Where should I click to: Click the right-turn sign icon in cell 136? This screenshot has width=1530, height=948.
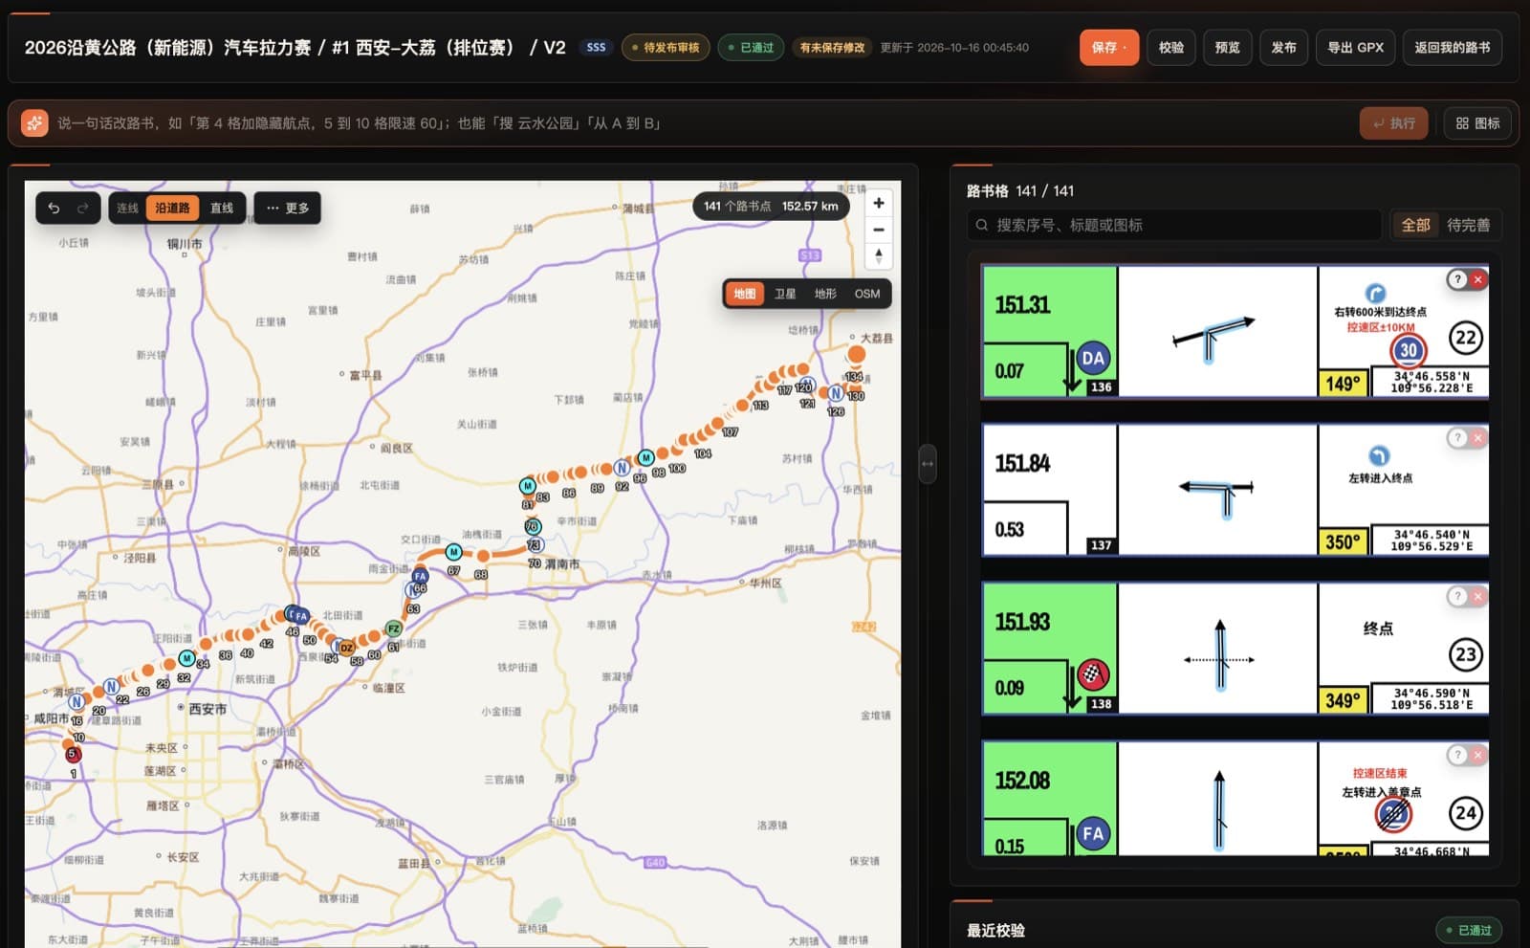(x=1375, y=293)
